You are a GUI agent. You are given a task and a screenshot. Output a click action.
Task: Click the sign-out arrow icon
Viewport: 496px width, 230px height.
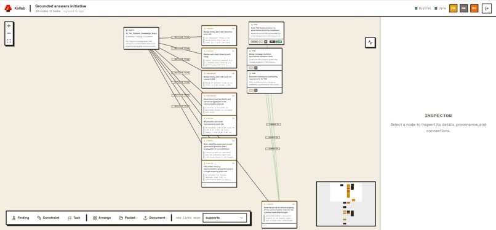[487, 8]
